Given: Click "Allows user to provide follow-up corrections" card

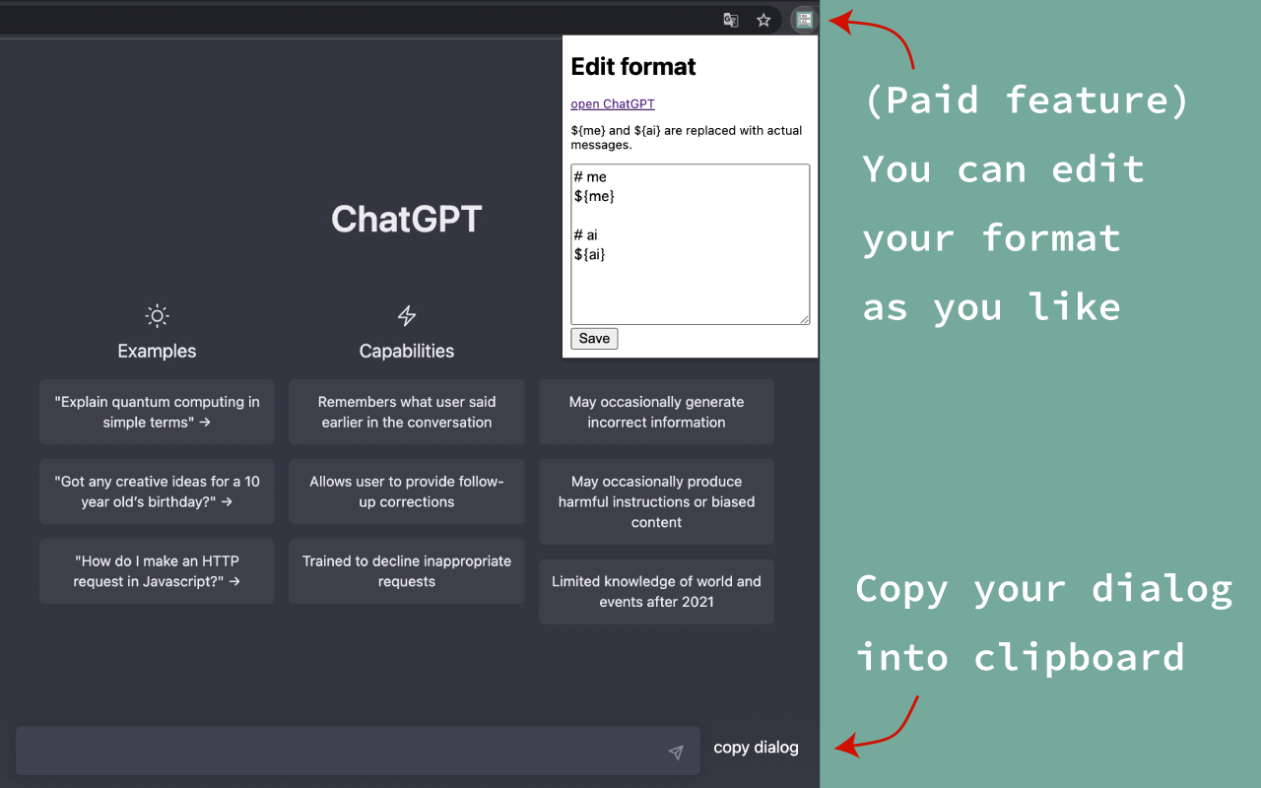Looking at the screenshot, I should pos(407,492).
